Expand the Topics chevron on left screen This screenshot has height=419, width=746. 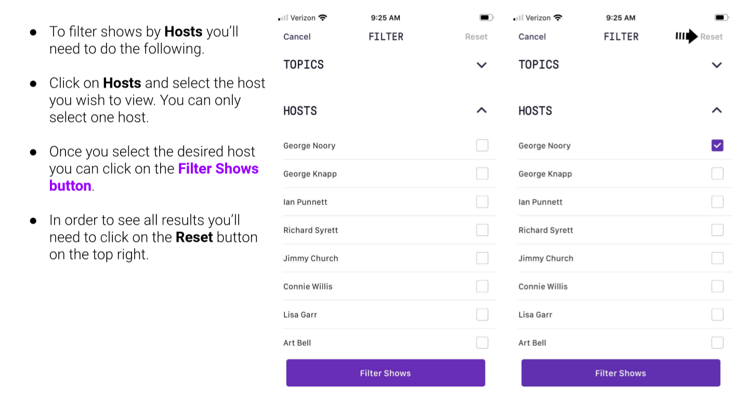pos(482,65)
